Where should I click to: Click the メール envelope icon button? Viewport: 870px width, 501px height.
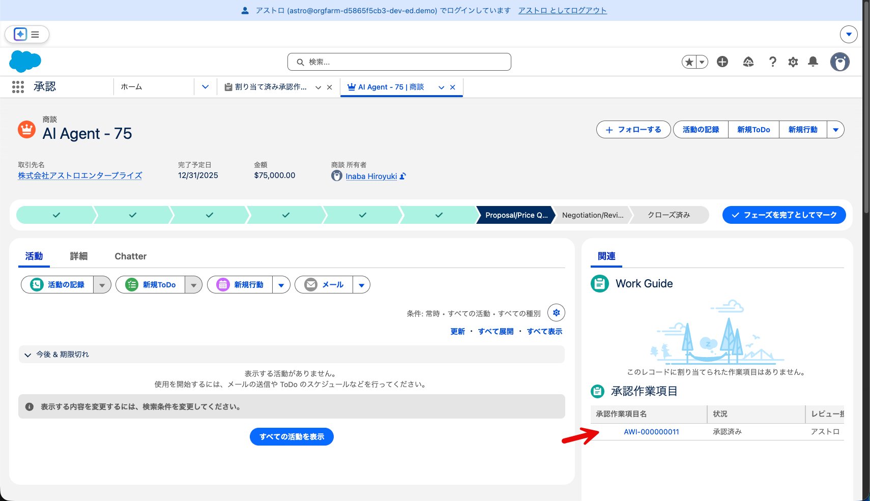coord(324,285)
